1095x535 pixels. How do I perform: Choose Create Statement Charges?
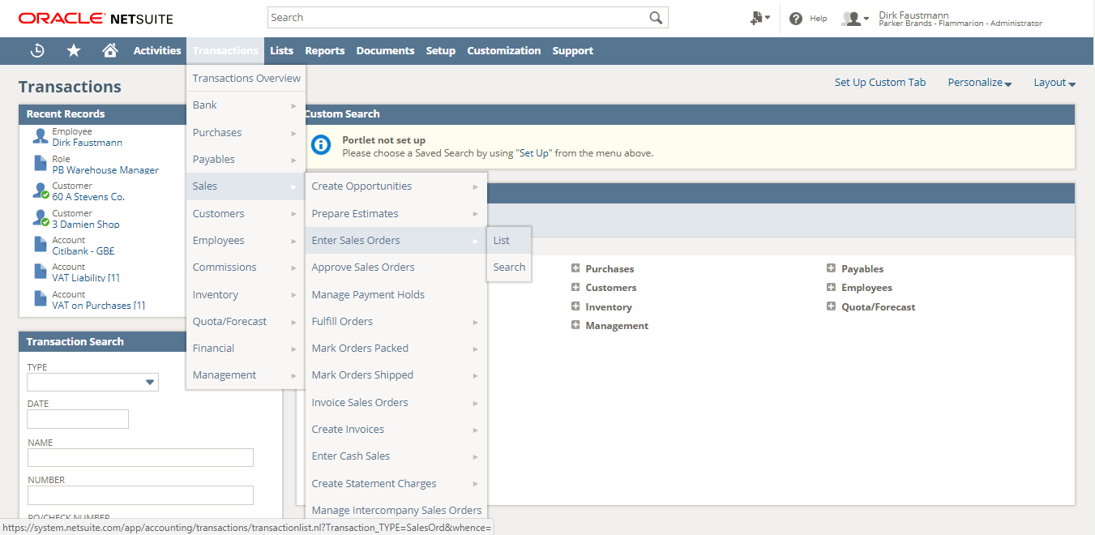click(396, 484)
